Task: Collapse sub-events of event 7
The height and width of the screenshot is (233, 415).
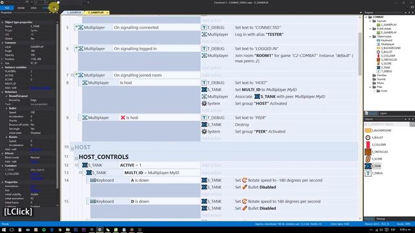Action: pyautogui.click(x=72, y=75)
